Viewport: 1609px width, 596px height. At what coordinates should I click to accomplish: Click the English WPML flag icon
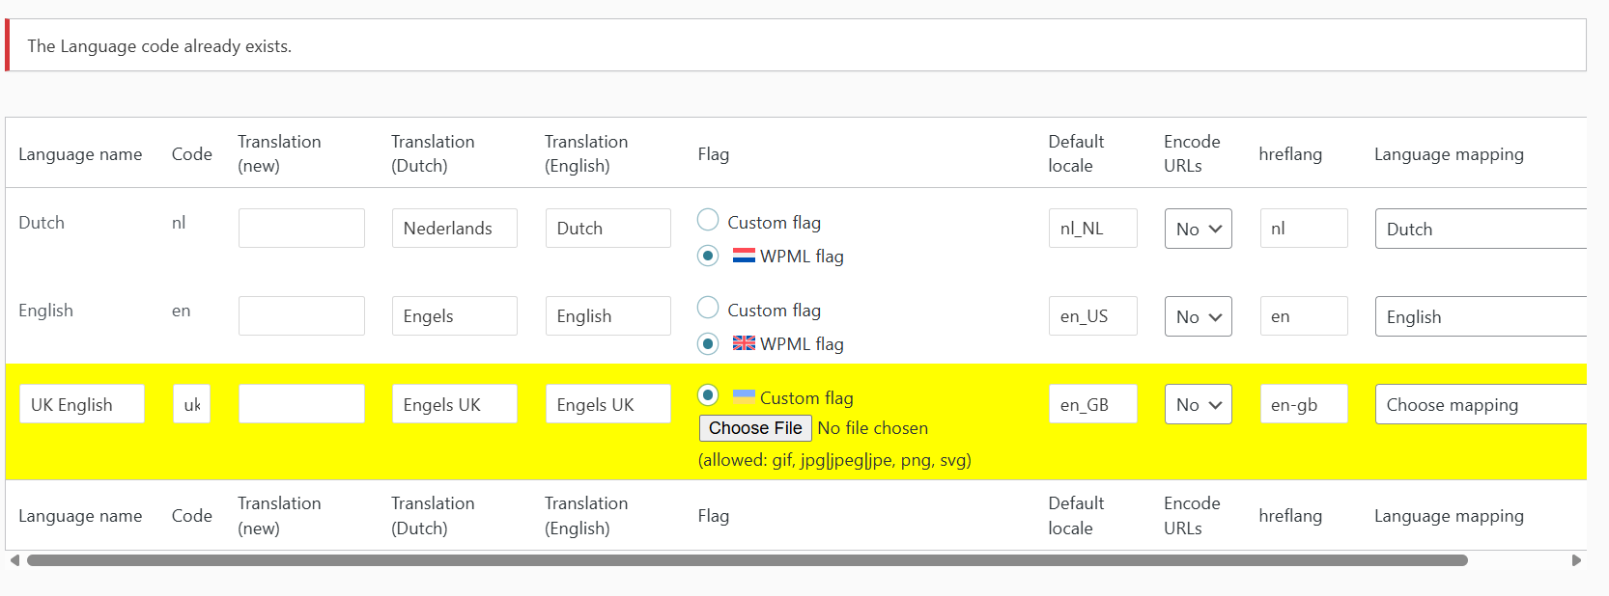click(744, 343)
